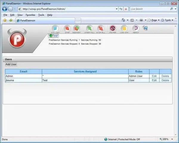Expand the search provider dropdown arrow
This screenshot has width=179, height=143.
point(175,9)
